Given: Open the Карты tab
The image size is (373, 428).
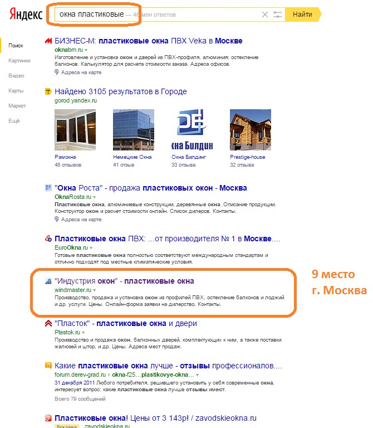Looking at the screenshot, I should coord(16,91).
